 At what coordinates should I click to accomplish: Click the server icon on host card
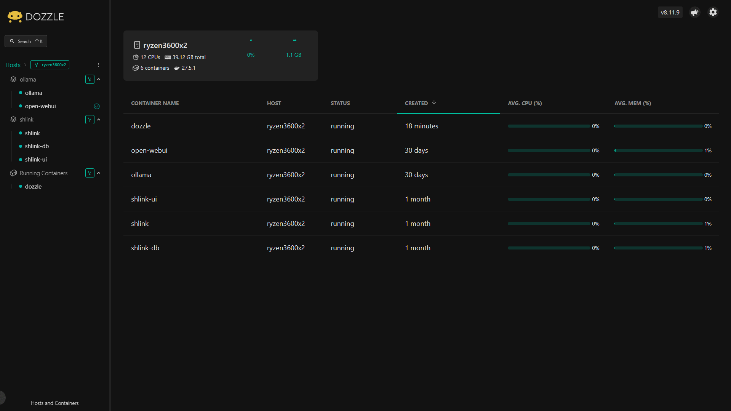(137, 45)
